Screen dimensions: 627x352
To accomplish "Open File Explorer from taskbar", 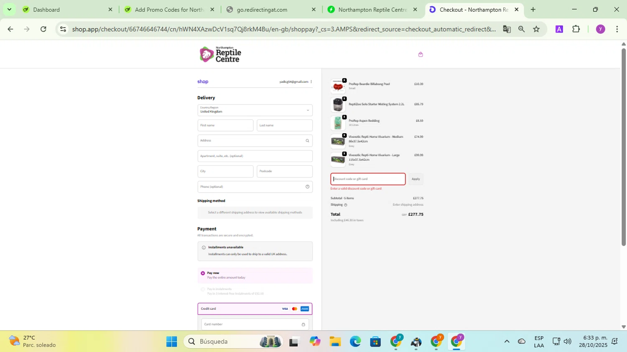I will click(335, 342).
